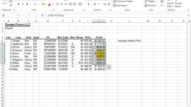
Task: Align text left
Action: point(57,4)
